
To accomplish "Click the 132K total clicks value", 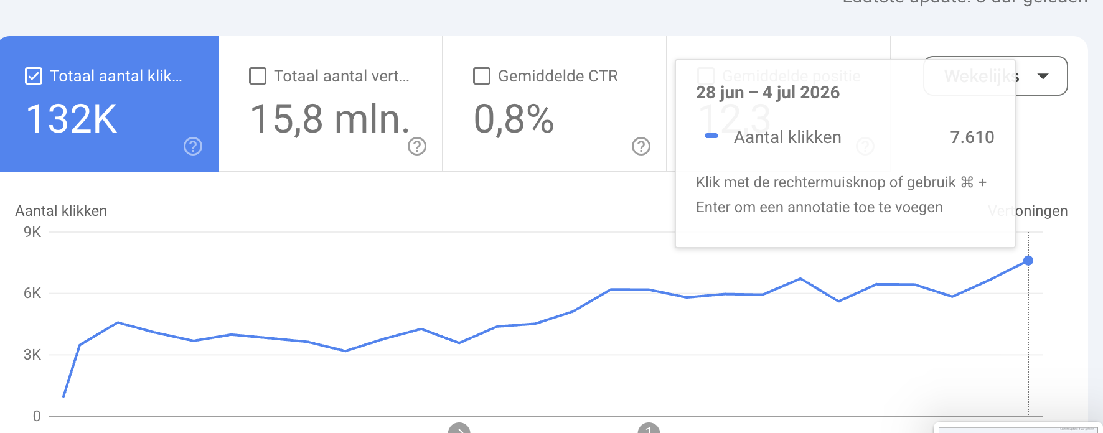I will (x=72, y=119).
